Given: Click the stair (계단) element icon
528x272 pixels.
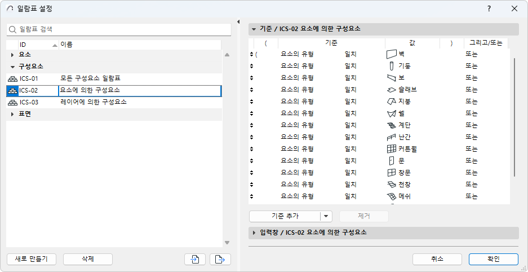Looking at the screenshot, I should (392, 125).
